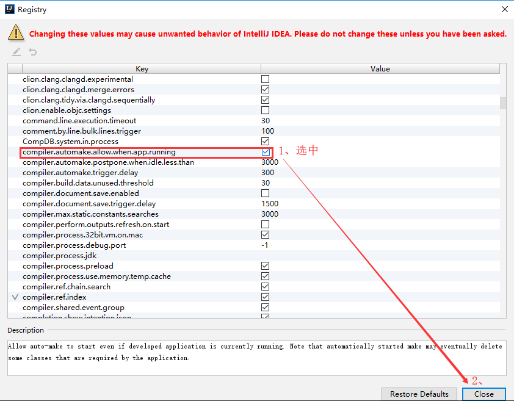Screen dimensions: 514x401
Task: Select command.line.execution.timeout row
Action: click(254, 121)
